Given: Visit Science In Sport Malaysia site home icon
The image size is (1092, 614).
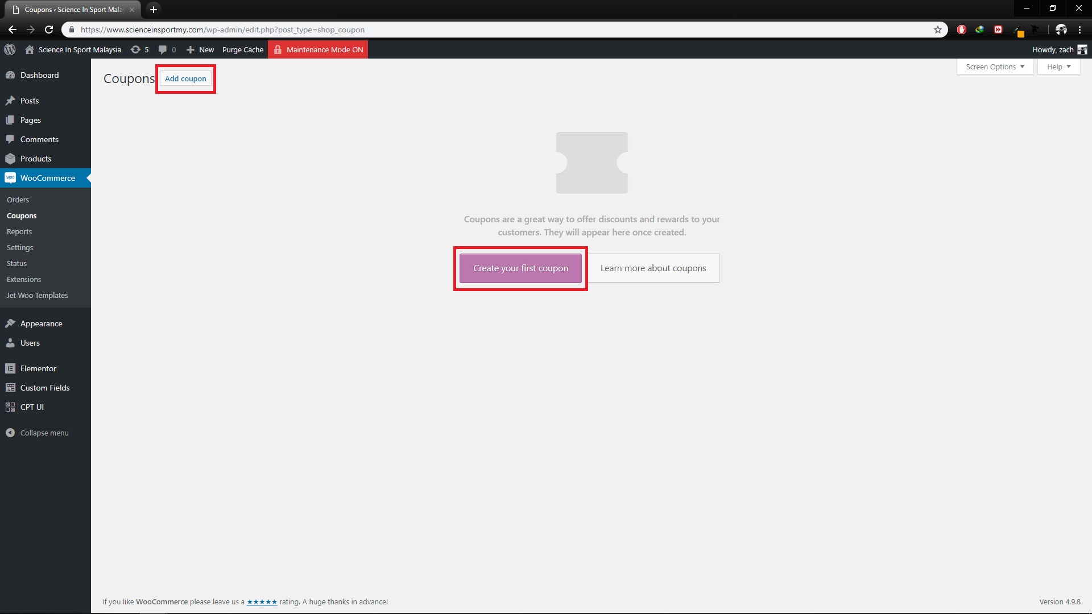Looking at the screenshot, I should [30, 49].
